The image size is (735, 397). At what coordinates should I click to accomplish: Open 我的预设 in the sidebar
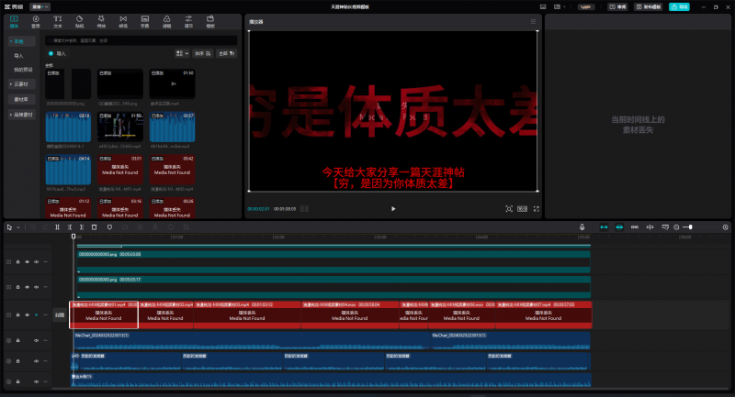pyautogui.click(x=23, y=70)
